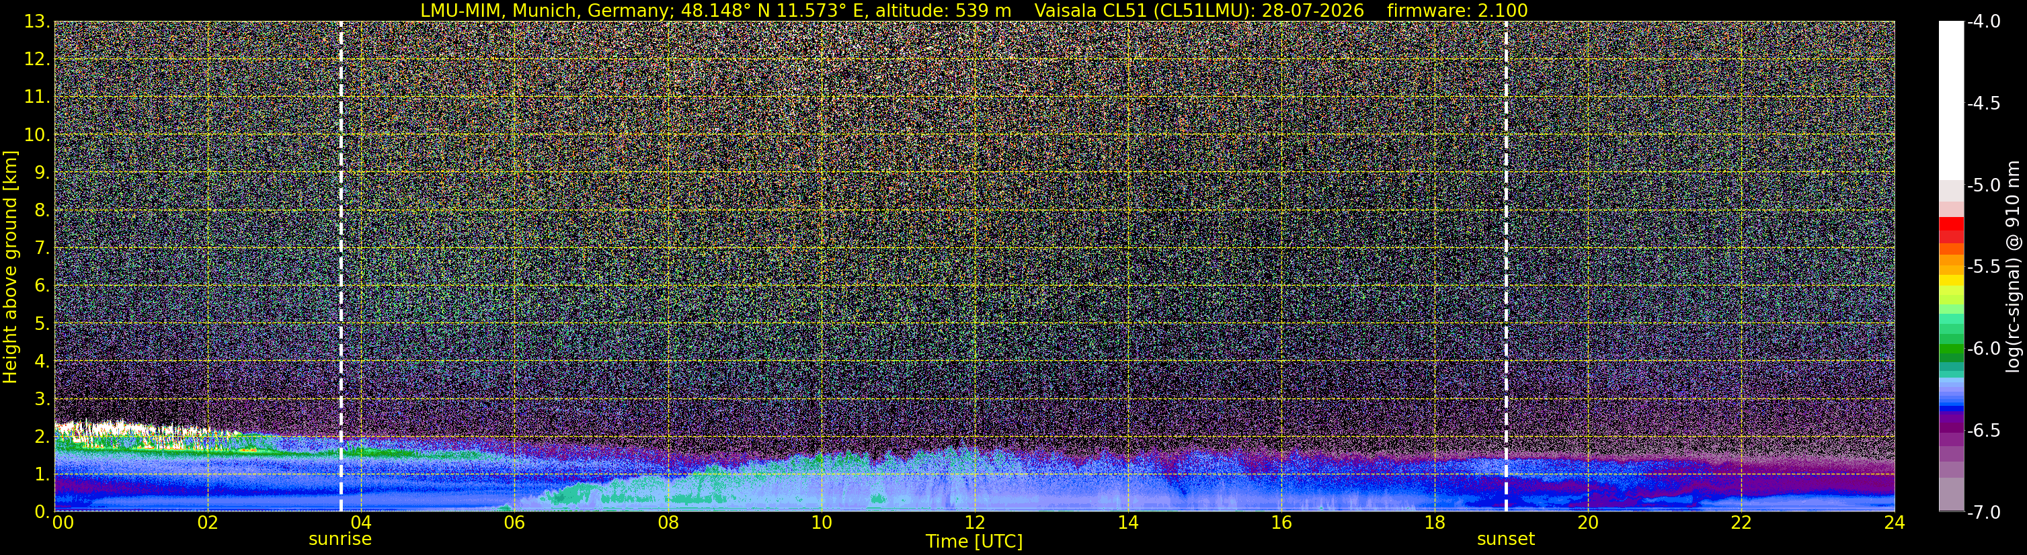2027x555 pixels.
Task: Click the 12 tick on time axis
Action: pos(974,523)
